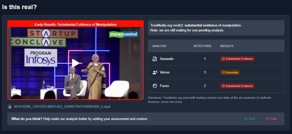Click the green checkmark Real icon

(x=246, y=119)
